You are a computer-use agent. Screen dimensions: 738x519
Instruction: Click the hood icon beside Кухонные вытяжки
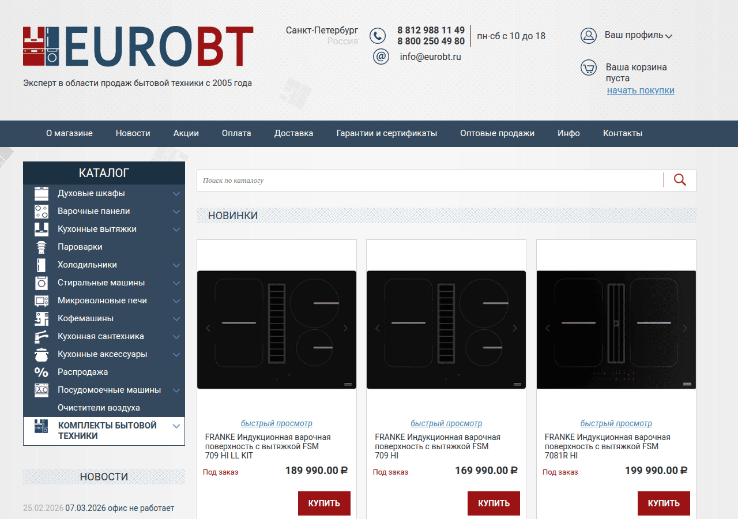(42, 229)
